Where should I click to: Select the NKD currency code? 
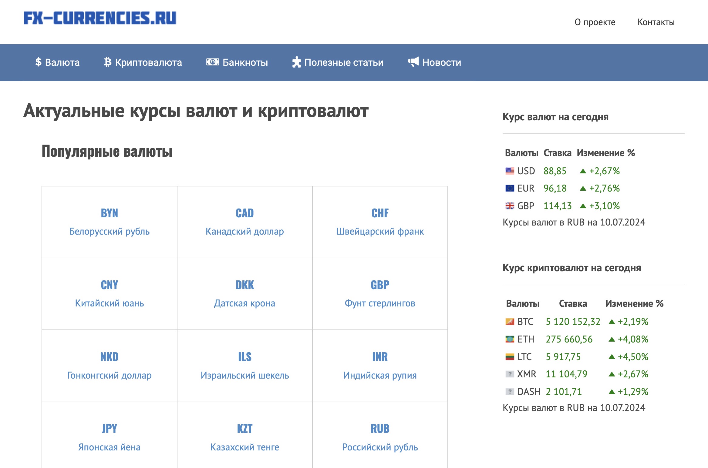[110, 357]
